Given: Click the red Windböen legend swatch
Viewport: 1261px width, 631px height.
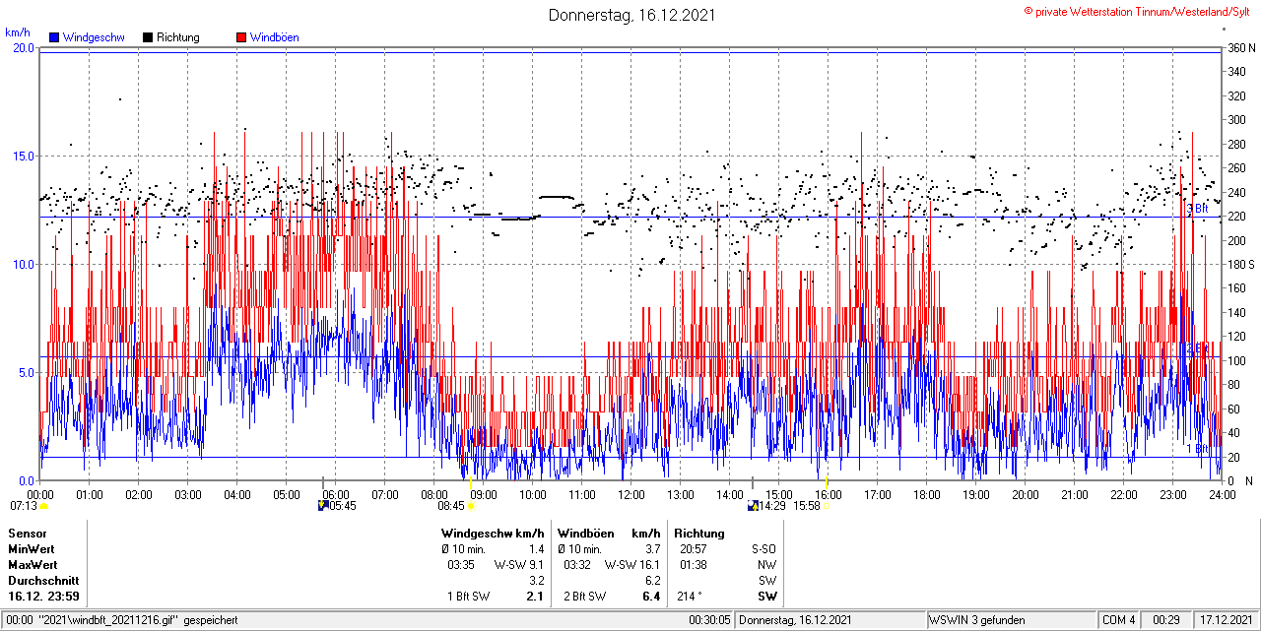Looking at the screenshot, I should point(241,37).
